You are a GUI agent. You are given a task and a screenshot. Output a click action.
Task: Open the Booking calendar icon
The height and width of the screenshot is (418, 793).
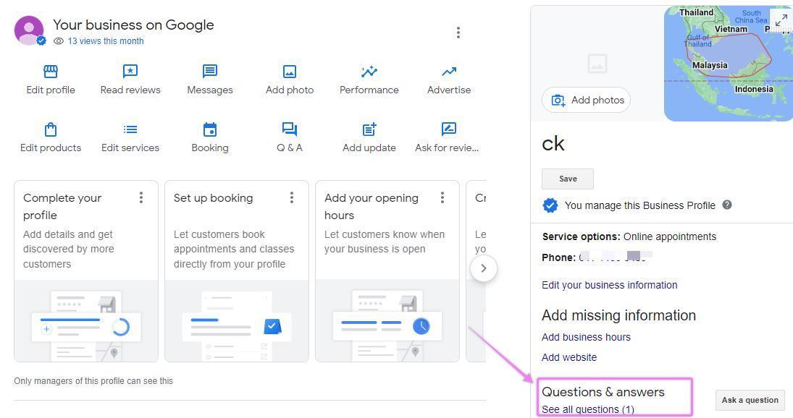pos(210,129)
